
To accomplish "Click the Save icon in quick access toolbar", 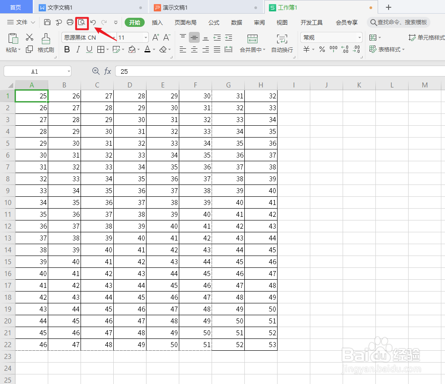I will pyautogui.click(x=47, y=22).
